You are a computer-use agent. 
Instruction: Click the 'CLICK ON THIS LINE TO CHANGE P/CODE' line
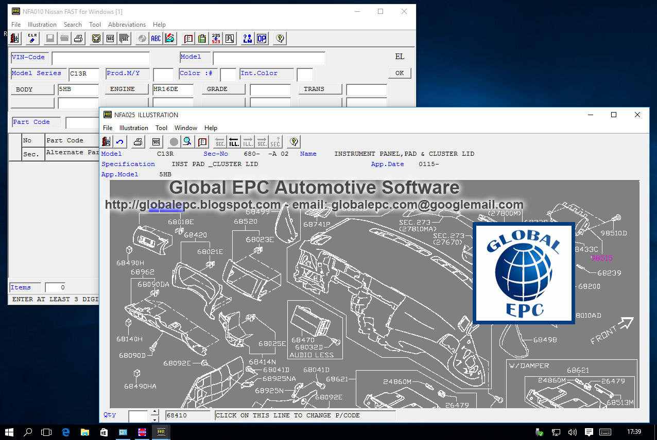point(305,415)
